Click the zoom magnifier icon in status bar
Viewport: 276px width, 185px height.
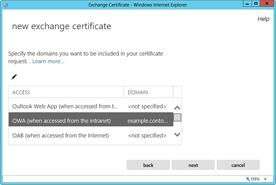tap(248, 179)
